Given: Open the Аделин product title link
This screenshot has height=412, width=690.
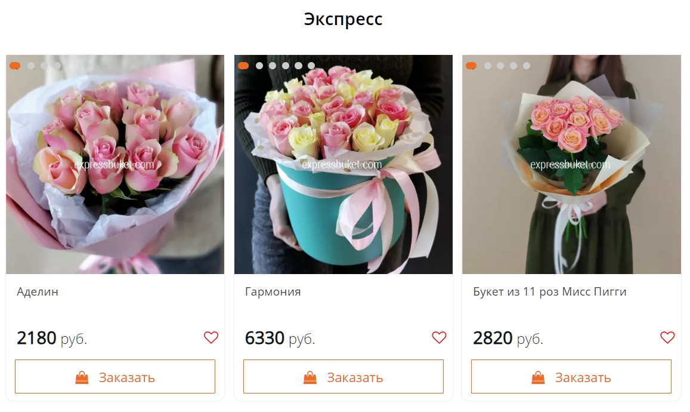Looking at the screenshot, I should click(x=38, y=292).
